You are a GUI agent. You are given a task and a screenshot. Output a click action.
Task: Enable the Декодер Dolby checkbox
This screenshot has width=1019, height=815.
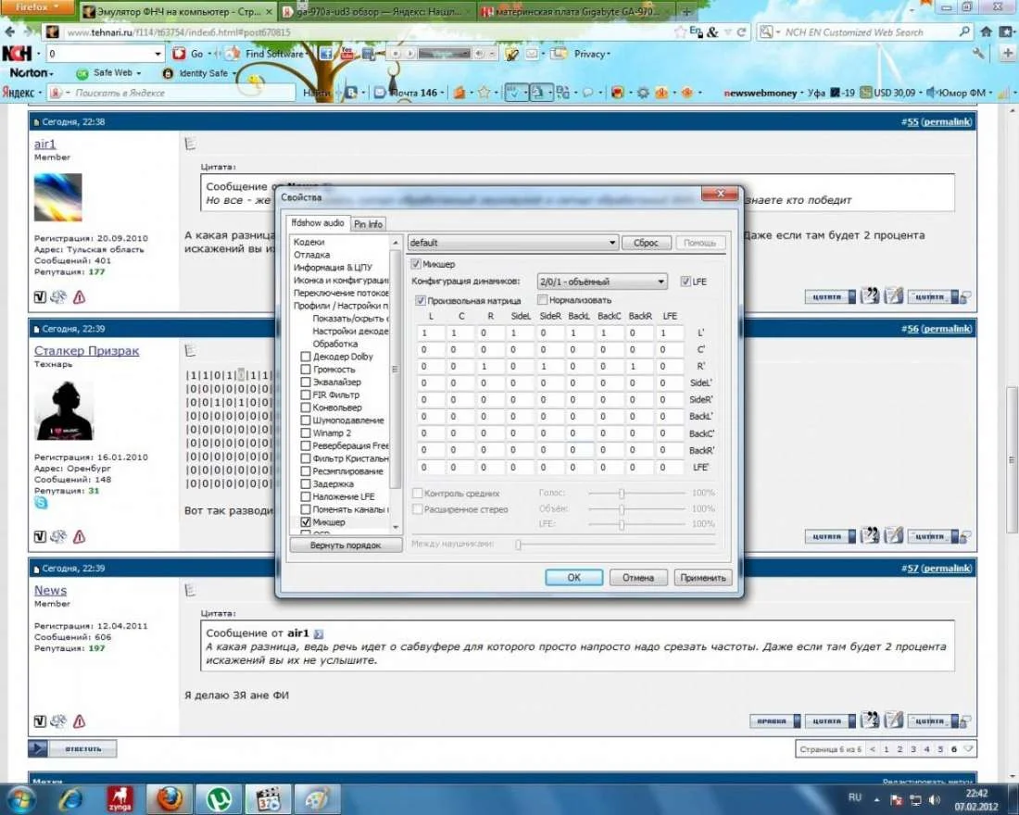pos(306,357)
